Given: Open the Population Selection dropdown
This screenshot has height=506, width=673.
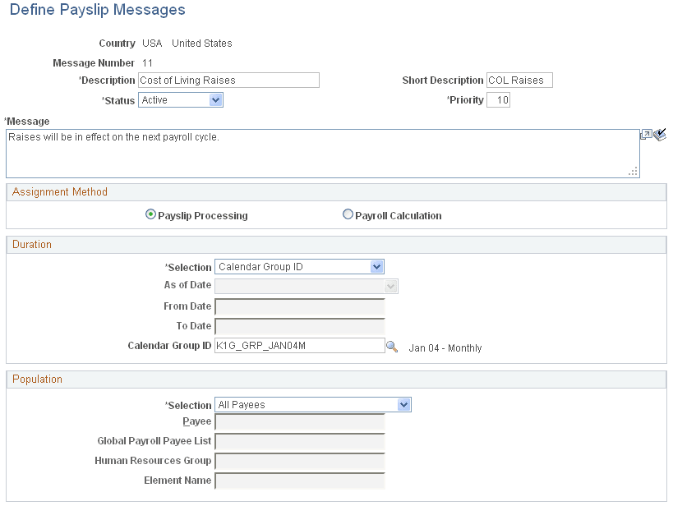Looking at the screenshot, I should [404, 404].
